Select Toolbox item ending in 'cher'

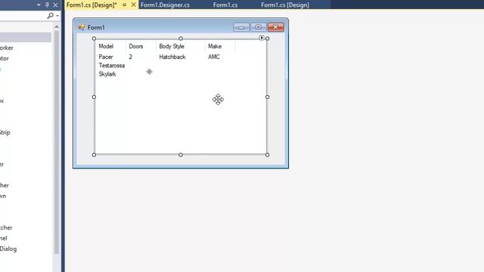[6, 228]
